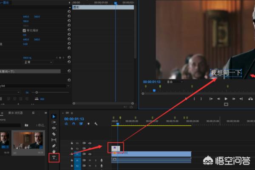255x170 pixels.
Task: Activate the Selection arrow tool
Action: pos(54,116)
